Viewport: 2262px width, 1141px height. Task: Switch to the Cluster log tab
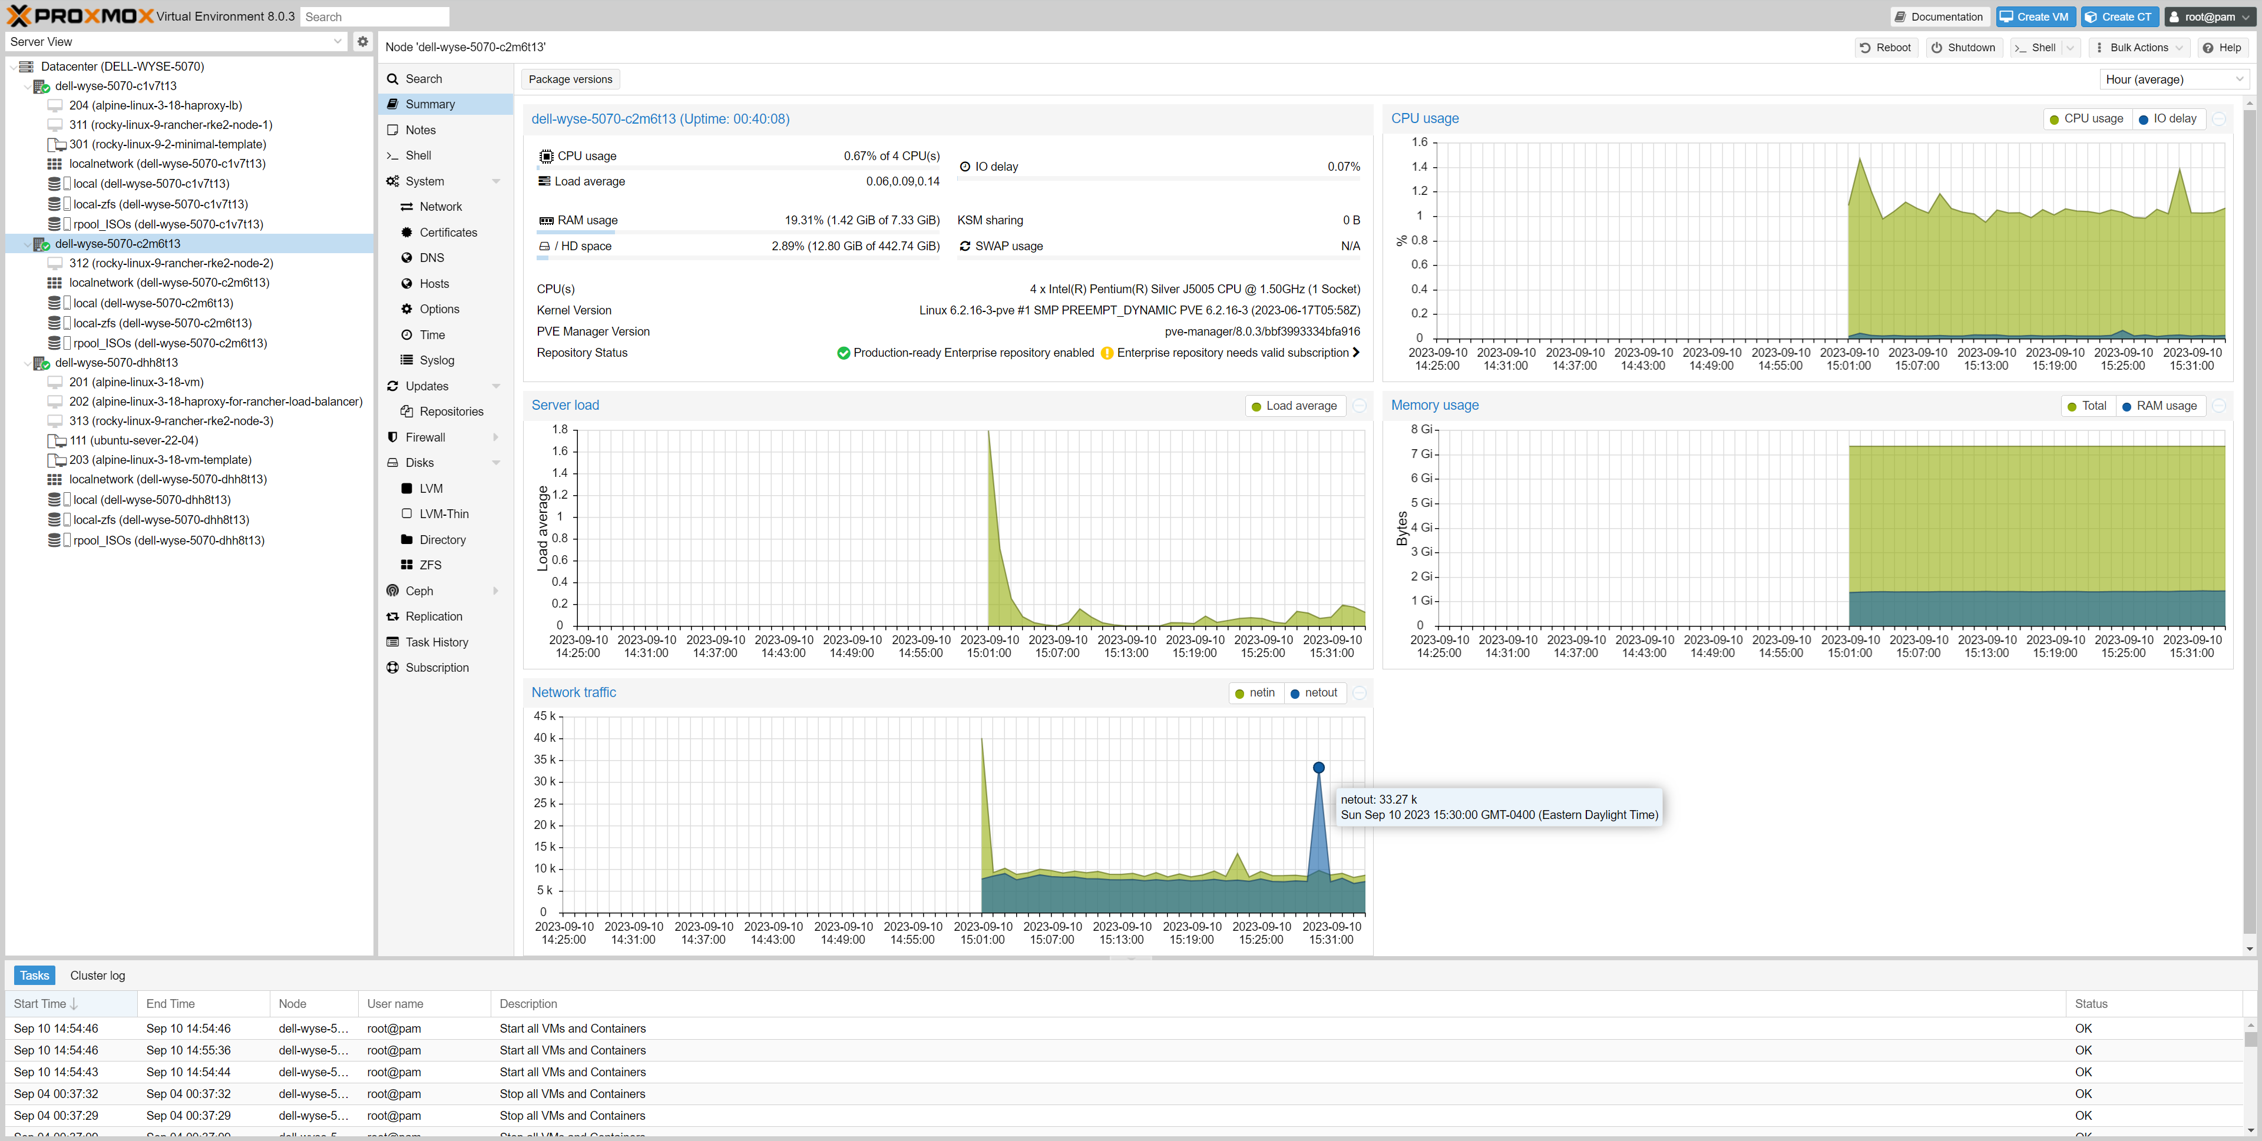click(97, 975)
